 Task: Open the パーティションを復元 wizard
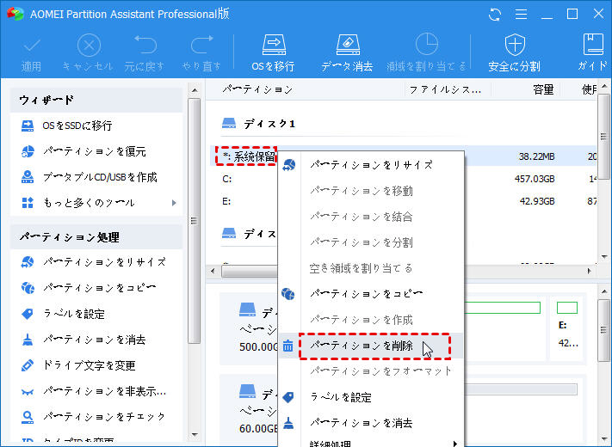[x=83, y=151]
